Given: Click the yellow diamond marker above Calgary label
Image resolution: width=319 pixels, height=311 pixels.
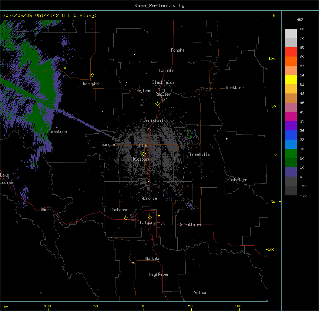Looking at the screenshot, I should 150,218.
